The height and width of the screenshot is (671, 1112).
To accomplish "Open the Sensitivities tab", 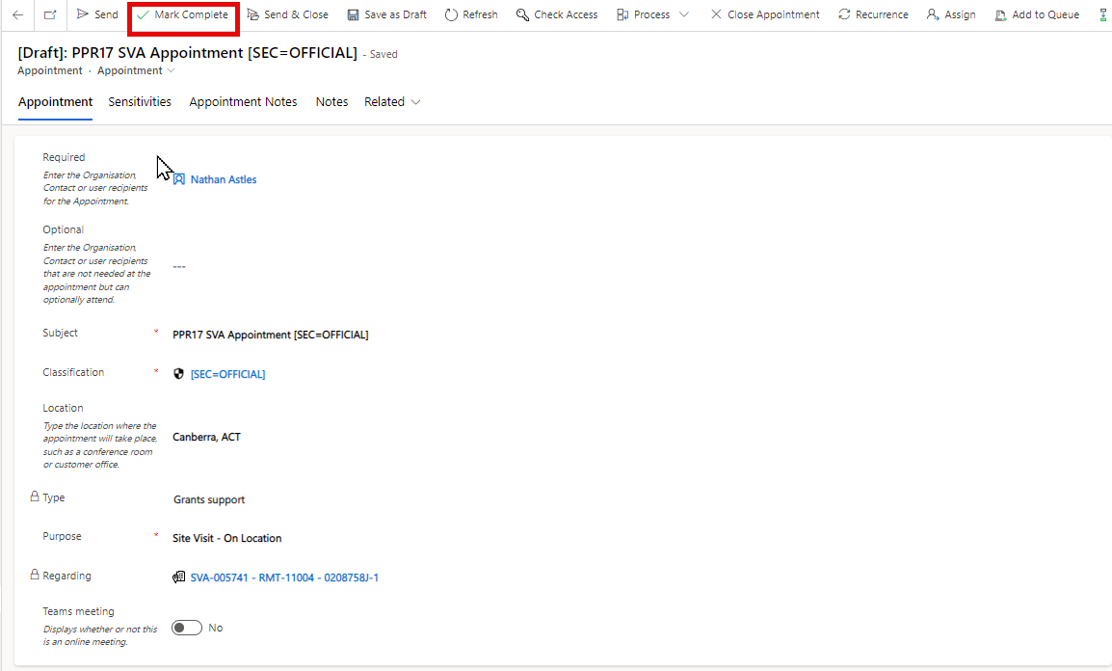I will coord(140,102).
